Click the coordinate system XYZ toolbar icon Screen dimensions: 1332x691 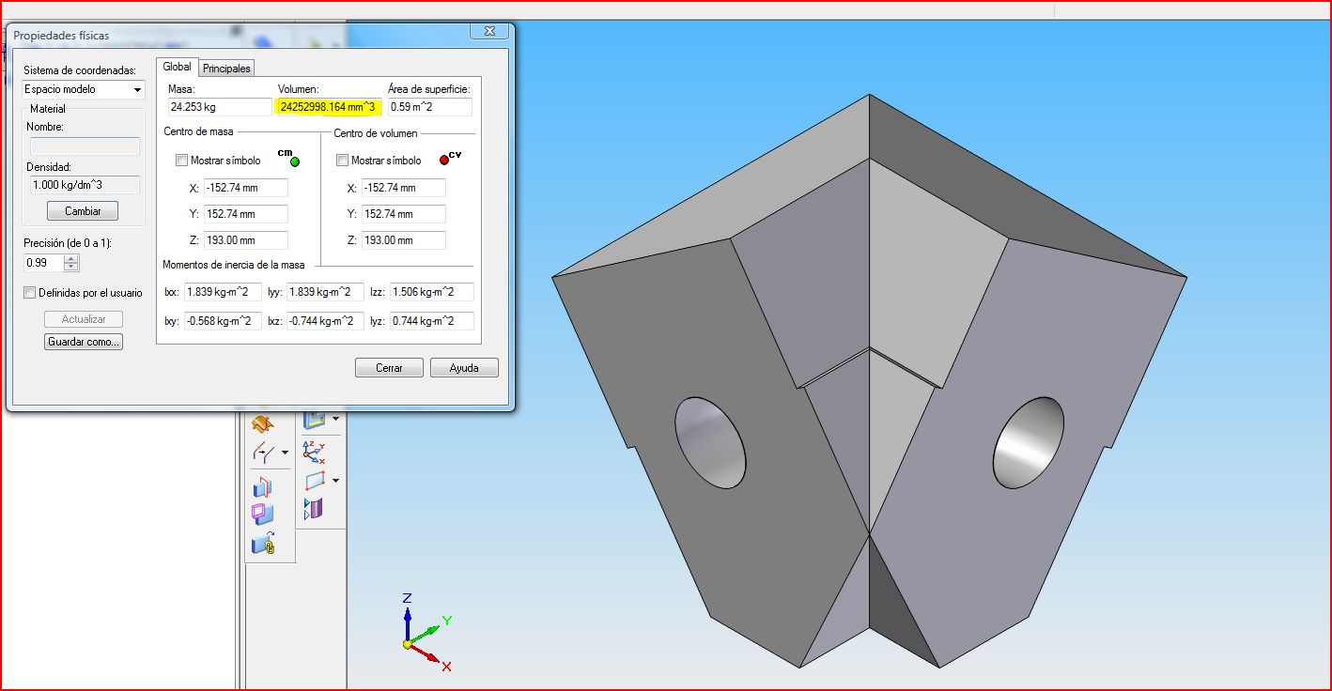point(315,453)
